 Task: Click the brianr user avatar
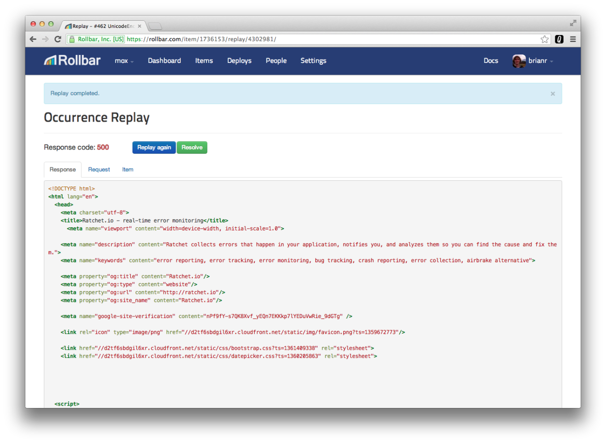(x=519, y=61)
